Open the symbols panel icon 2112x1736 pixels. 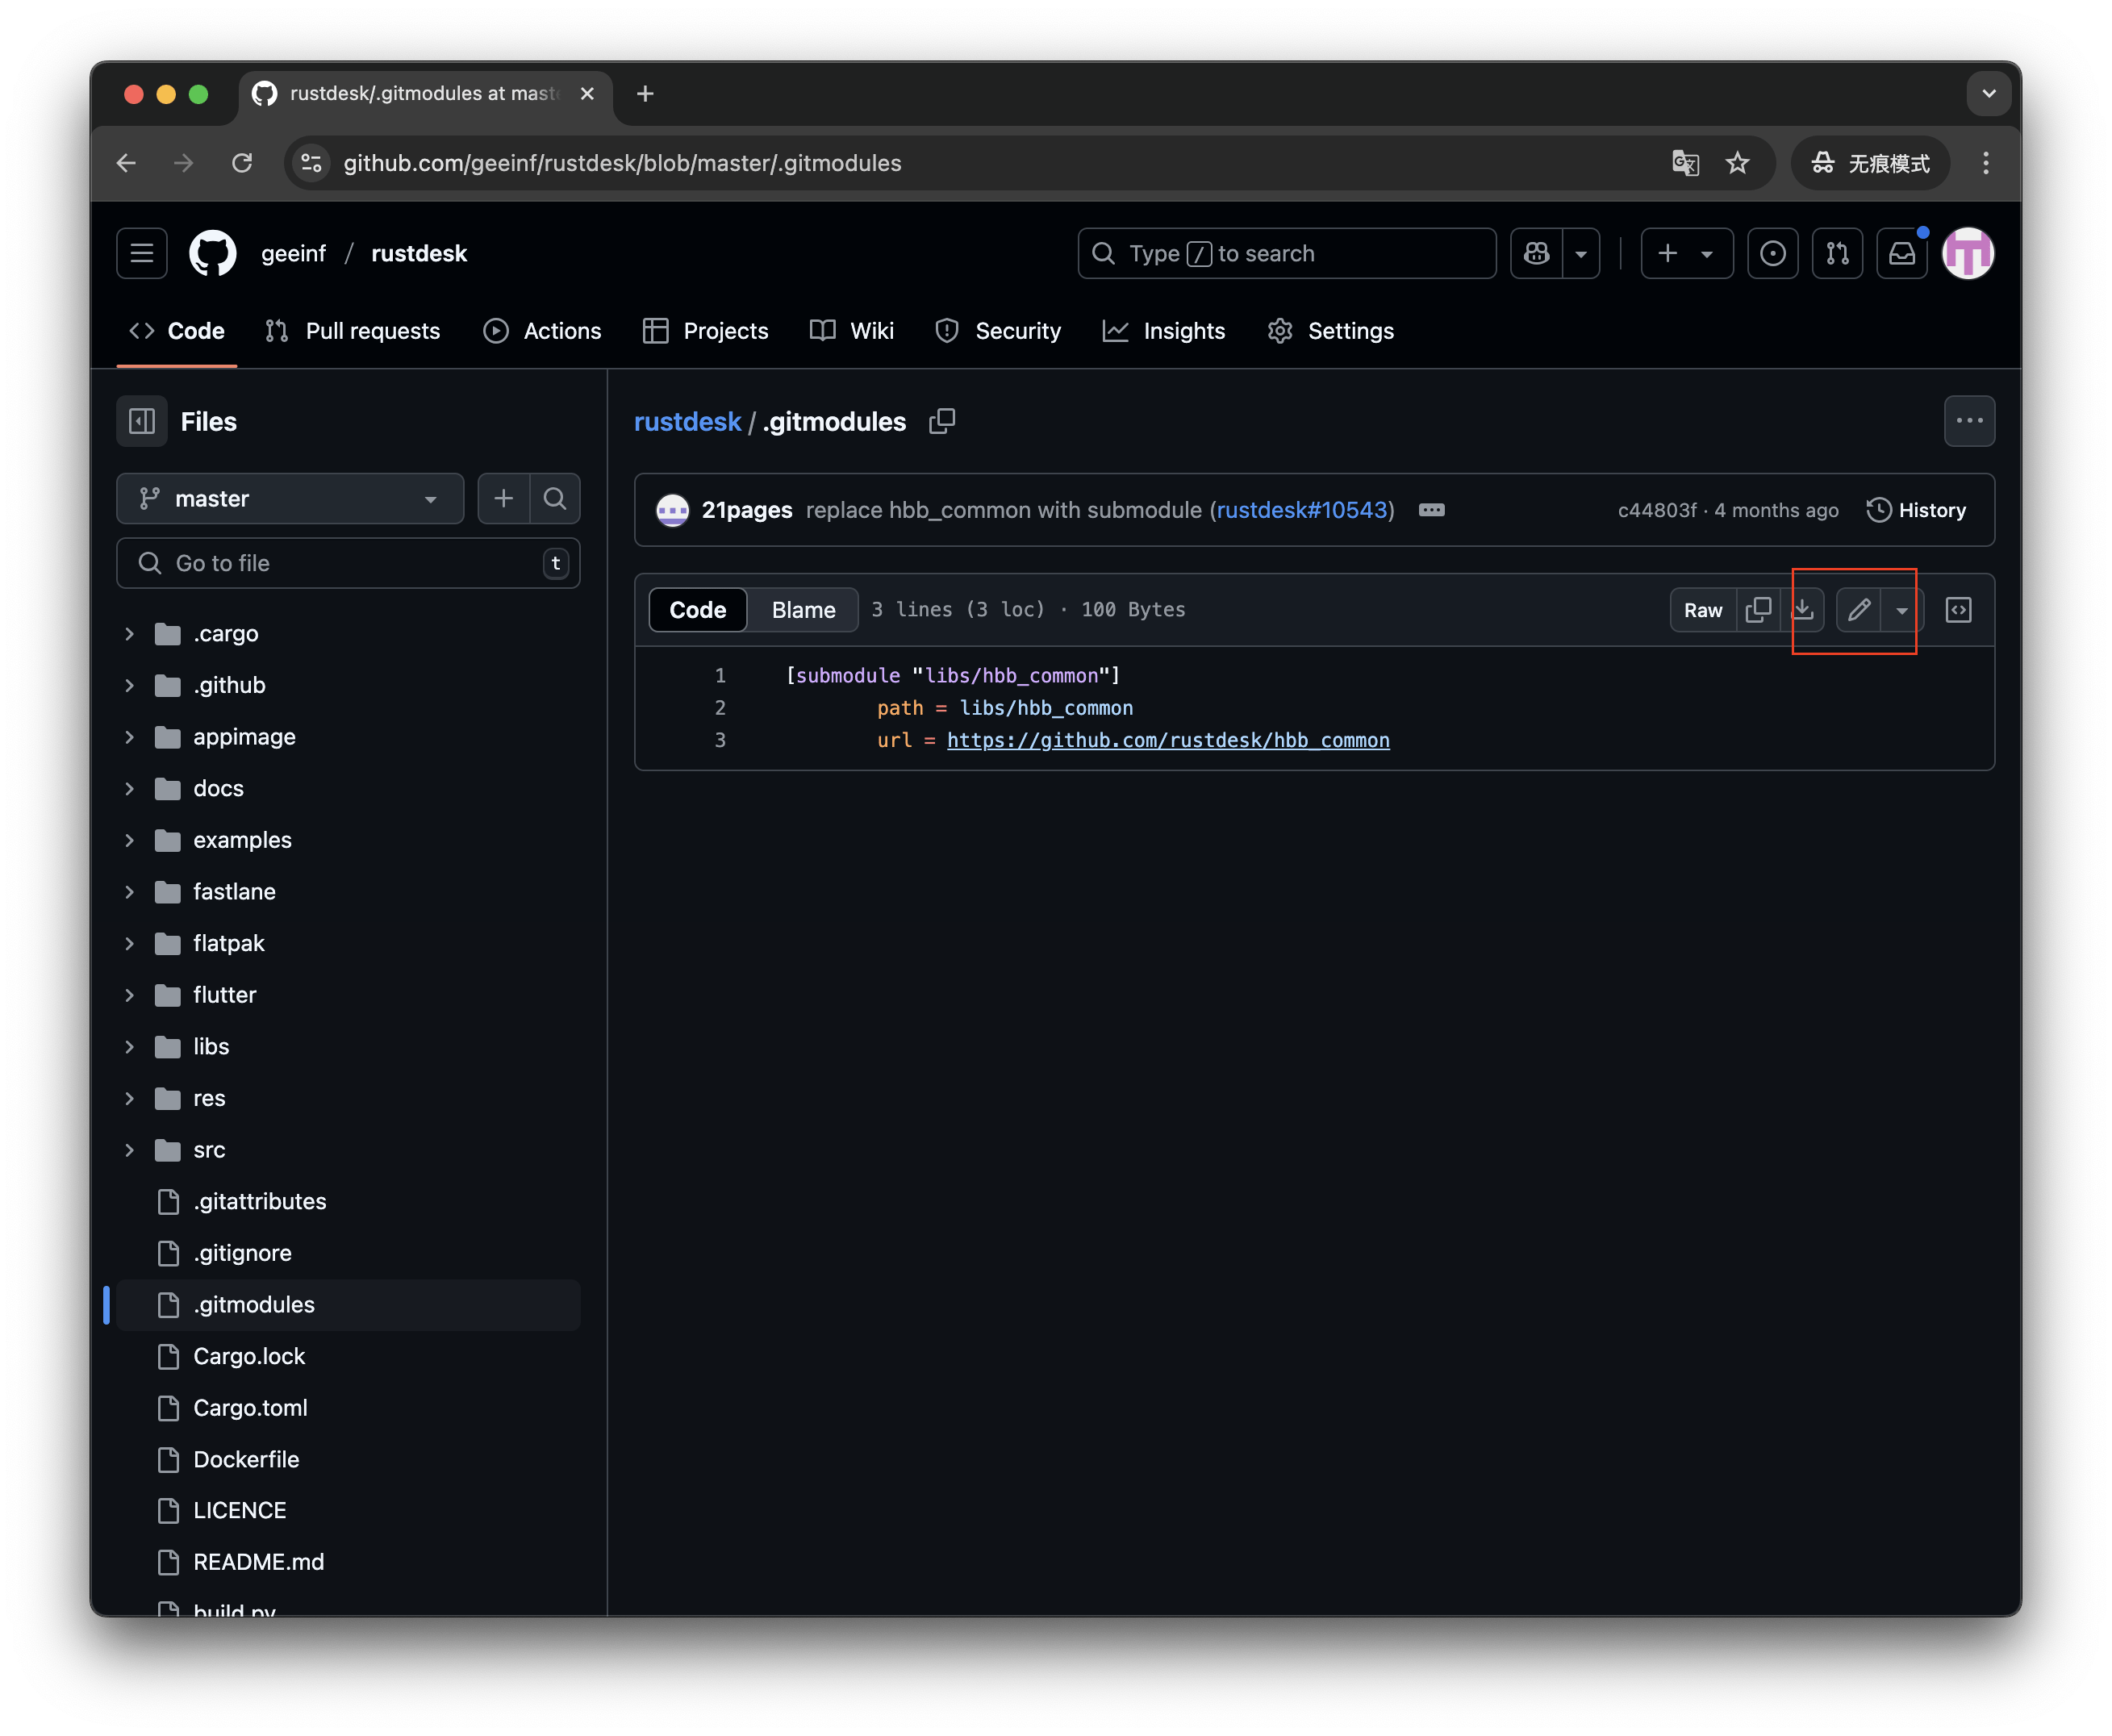[1958, 610]
